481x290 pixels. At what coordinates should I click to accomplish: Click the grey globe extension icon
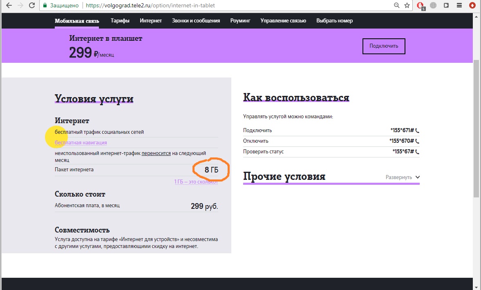tap(433, 5)
